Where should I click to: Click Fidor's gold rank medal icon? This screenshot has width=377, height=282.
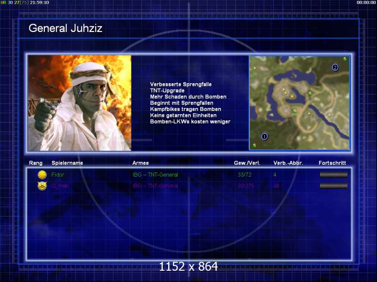42,175
